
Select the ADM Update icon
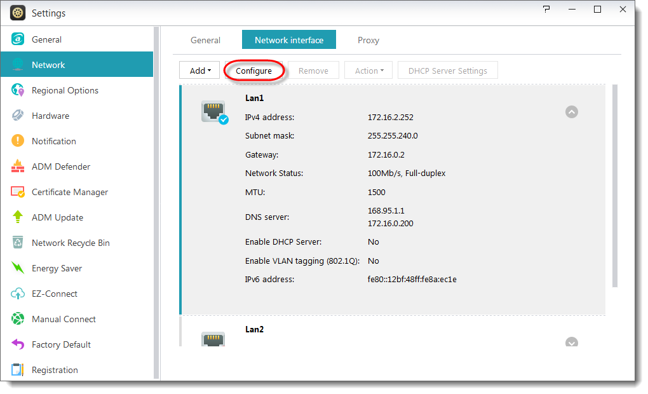[x=17, y=217]
